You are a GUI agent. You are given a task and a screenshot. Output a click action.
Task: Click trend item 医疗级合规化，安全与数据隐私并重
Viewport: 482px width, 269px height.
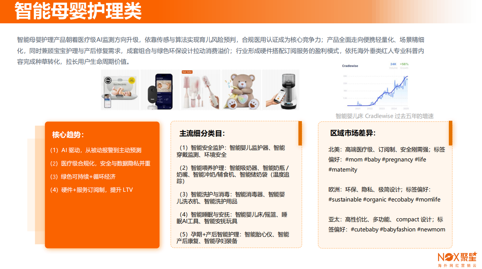tap(101, 164)
